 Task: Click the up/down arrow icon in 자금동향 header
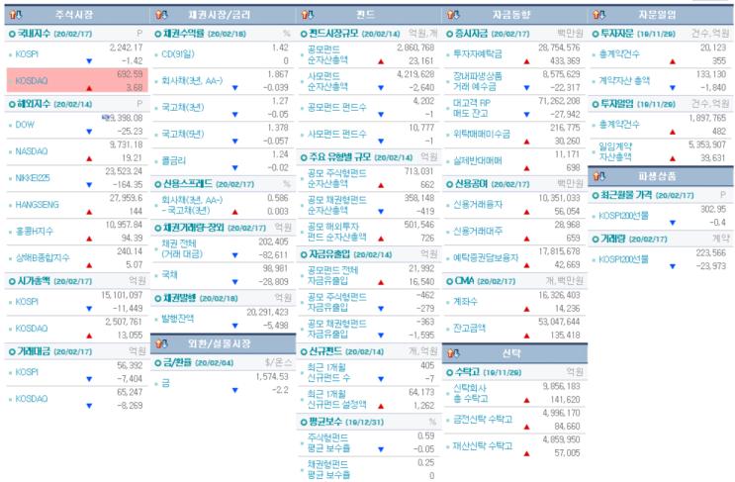coord(453,15)
